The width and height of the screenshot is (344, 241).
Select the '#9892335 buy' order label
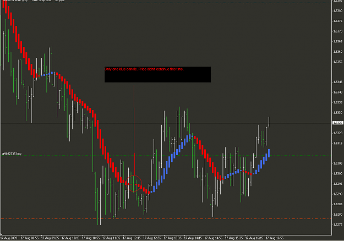(12, 154)
